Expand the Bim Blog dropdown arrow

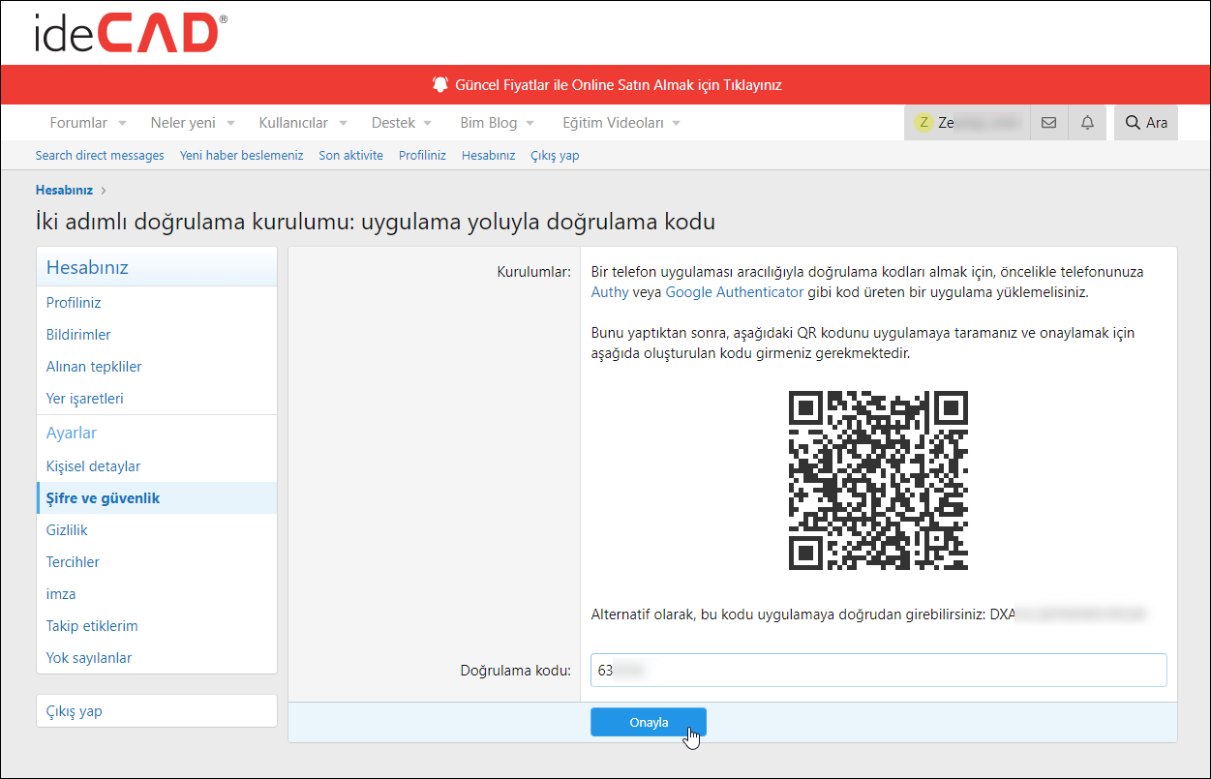click(530, 124)
